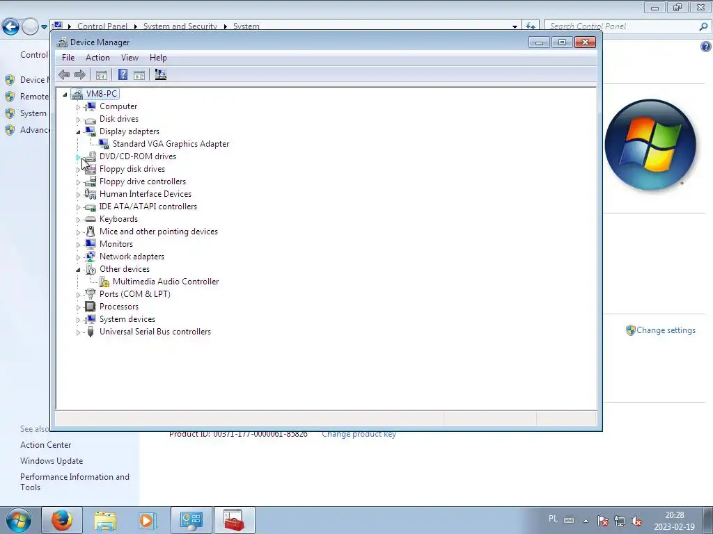
Task: Select the Universal Serial Bus controllers icon
Action: click(91, 332)
